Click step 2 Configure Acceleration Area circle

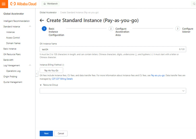111,29
